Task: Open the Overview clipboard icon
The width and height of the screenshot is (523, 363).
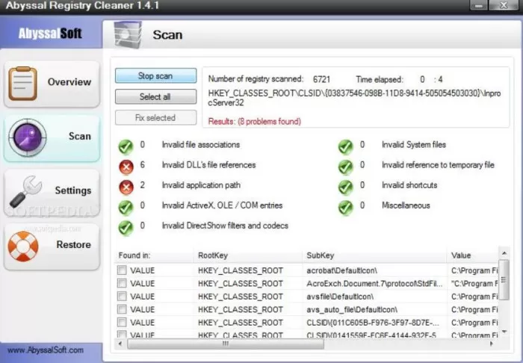Action: point(22,84)
